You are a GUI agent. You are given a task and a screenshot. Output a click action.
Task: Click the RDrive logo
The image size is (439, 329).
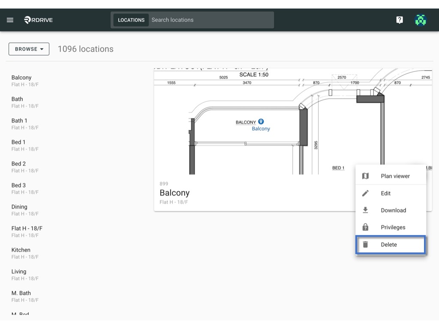tap(38, 20)
